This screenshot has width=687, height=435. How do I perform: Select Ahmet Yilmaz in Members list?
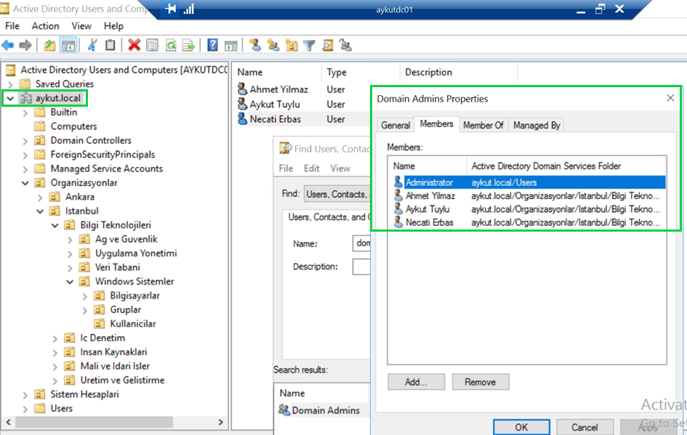[430, 196]
